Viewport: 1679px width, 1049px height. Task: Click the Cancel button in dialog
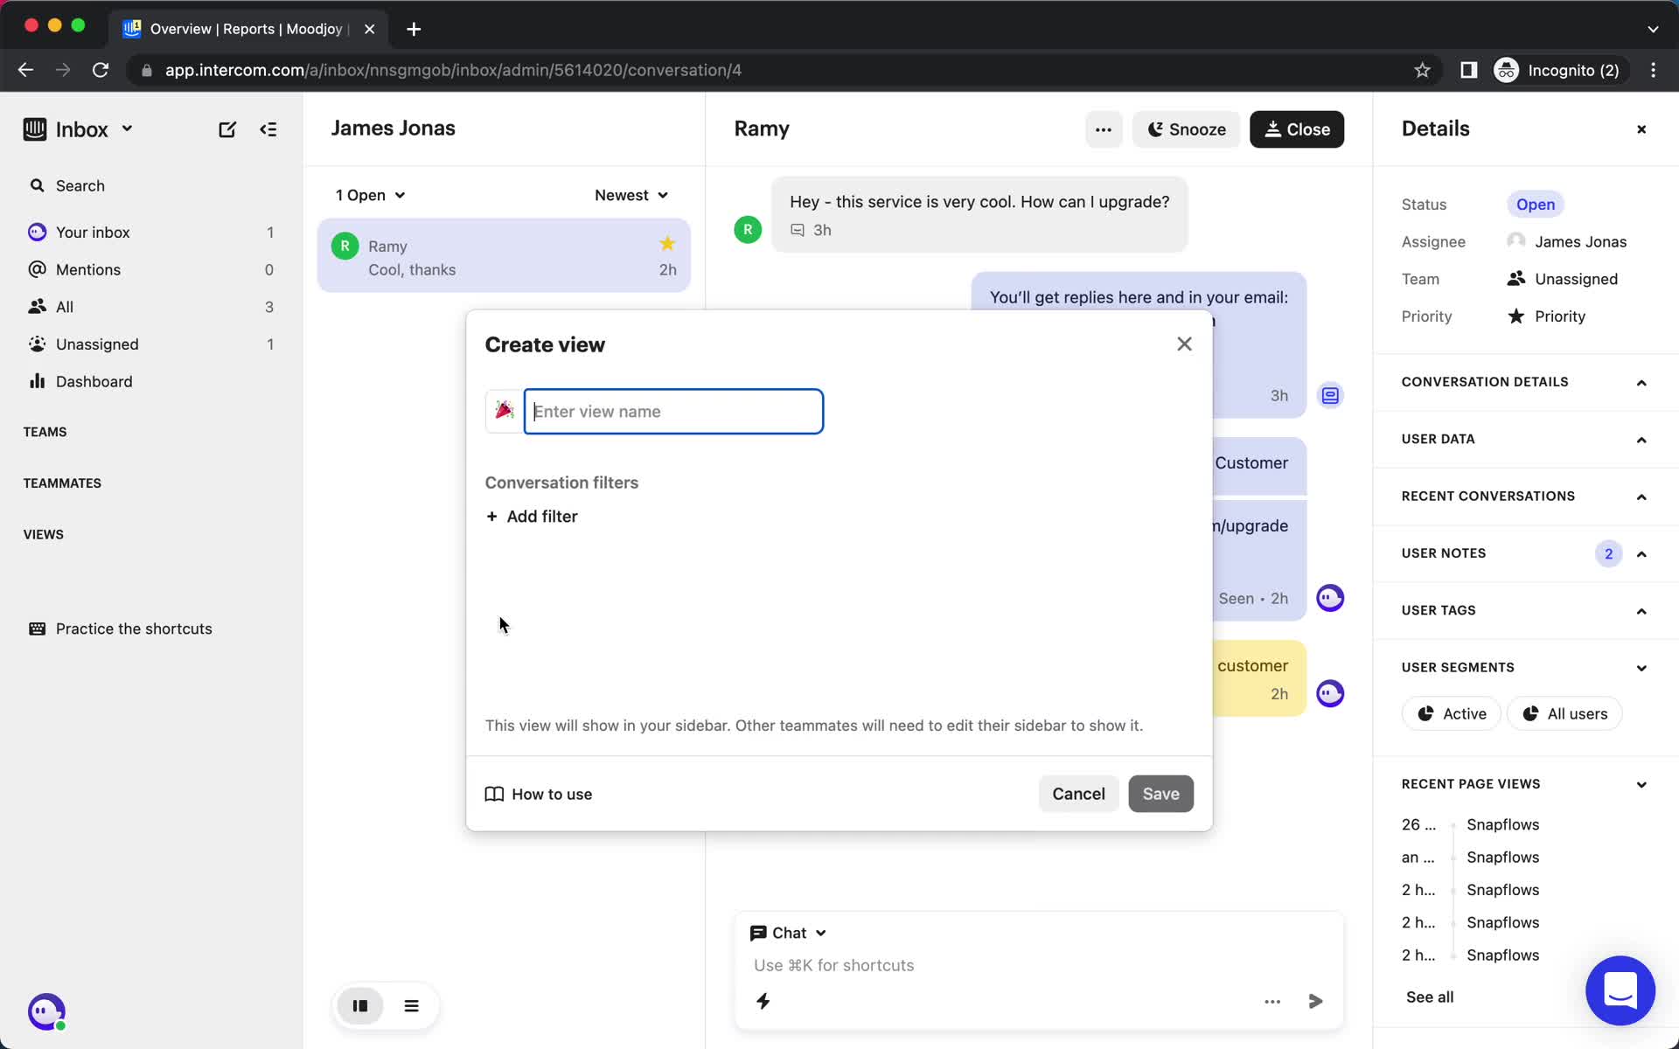[x=1079, y=794]
